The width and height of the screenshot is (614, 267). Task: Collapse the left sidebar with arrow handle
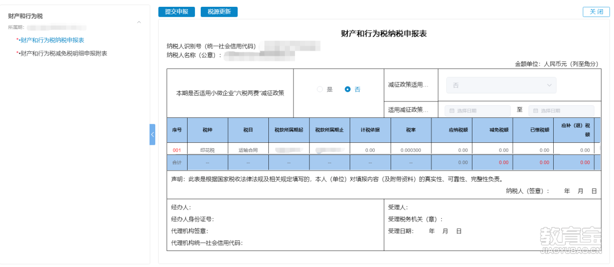(152, 134)
